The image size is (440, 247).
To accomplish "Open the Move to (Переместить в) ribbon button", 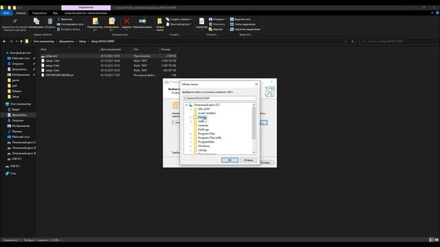I will click(x=95, y=25).
